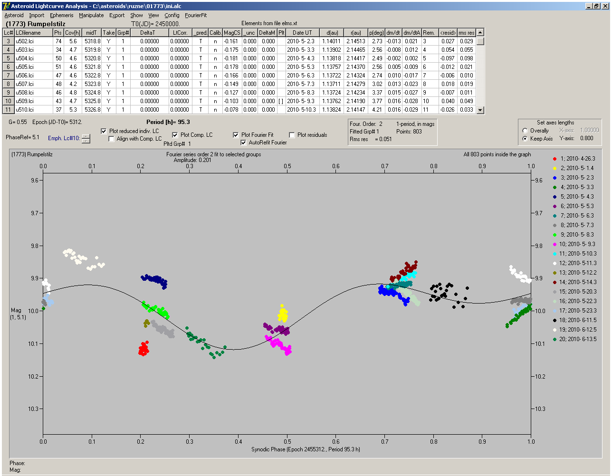Click cyan legend dot for 11; 2010-5-10.3
Viewport: 612px width, 476px height.
555,254
